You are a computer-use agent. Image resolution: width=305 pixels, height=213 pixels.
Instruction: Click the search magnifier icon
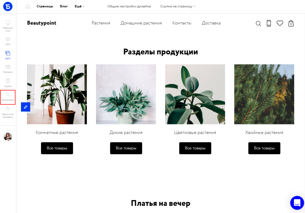click(258, 24)
